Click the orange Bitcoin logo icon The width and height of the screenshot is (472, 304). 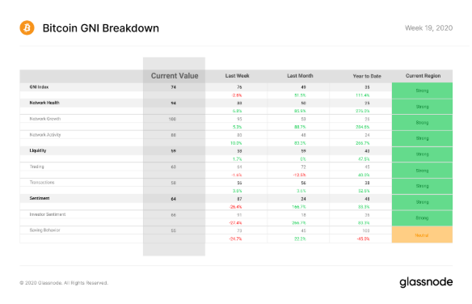pos(27,28)
